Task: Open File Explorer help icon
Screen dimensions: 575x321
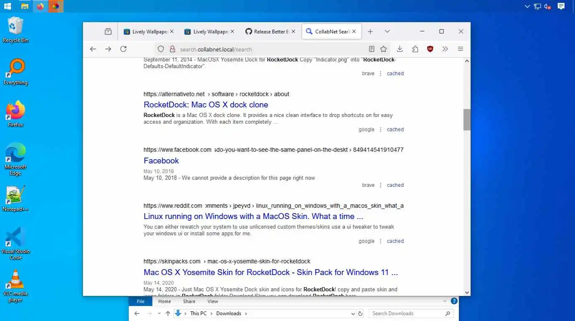Action: 454,301
